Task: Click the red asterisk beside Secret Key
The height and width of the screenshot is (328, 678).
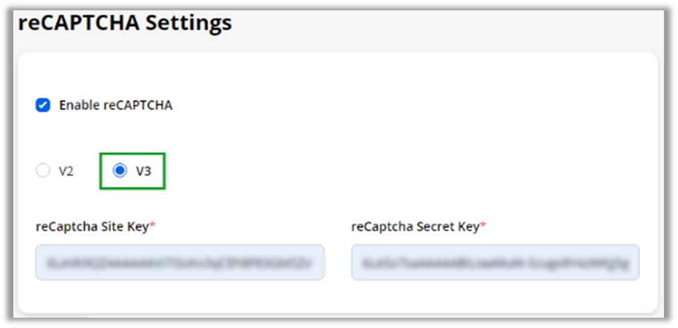Action: pos(483,226)
